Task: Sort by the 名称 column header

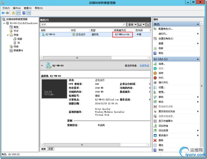Action: click(55, 30)
